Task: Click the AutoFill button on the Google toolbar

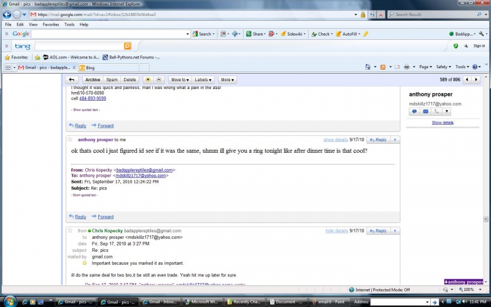Action: click(x=348, y=34)
